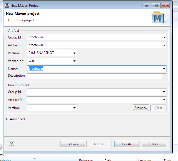Open the Name field dropdown arrow
This screenshot has height=161, width=178.
[164, 69]
